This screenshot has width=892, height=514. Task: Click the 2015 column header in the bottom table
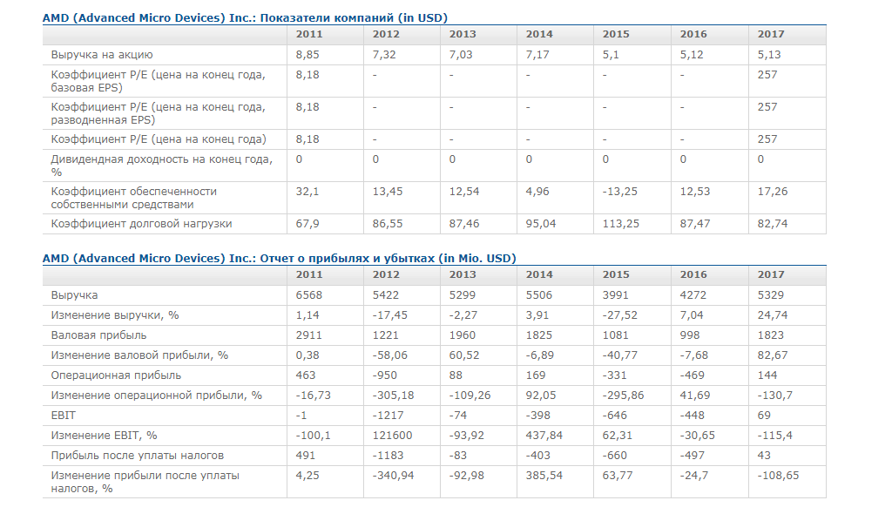point(616,274)
